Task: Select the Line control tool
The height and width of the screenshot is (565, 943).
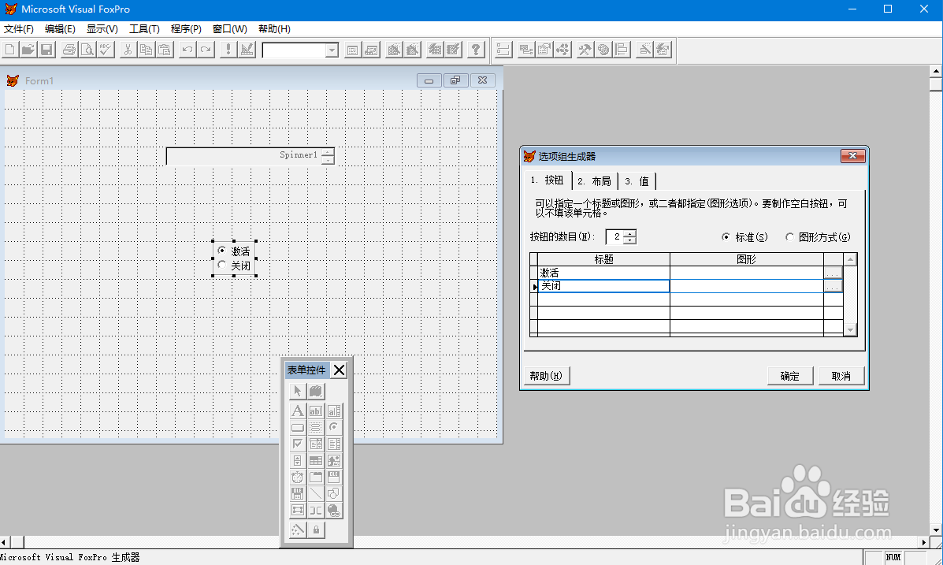Action: point(316,494)
